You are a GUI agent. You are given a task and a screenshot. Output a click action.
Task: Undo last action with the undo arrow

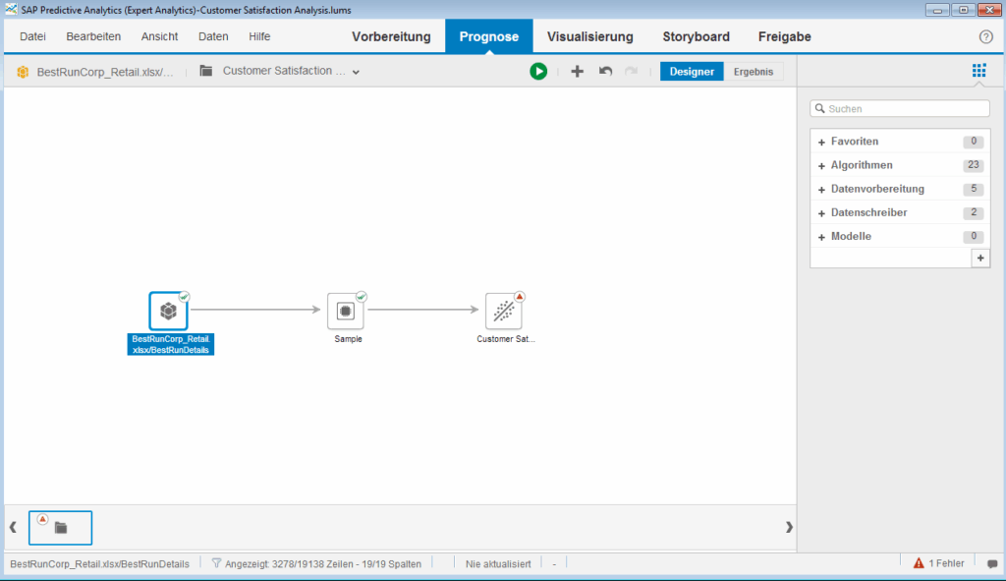605,71
